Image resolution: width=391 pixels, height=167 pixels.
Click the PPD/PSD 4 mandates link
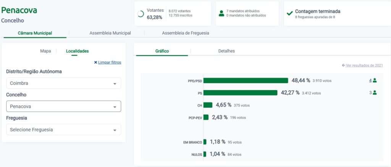(370, 80)
